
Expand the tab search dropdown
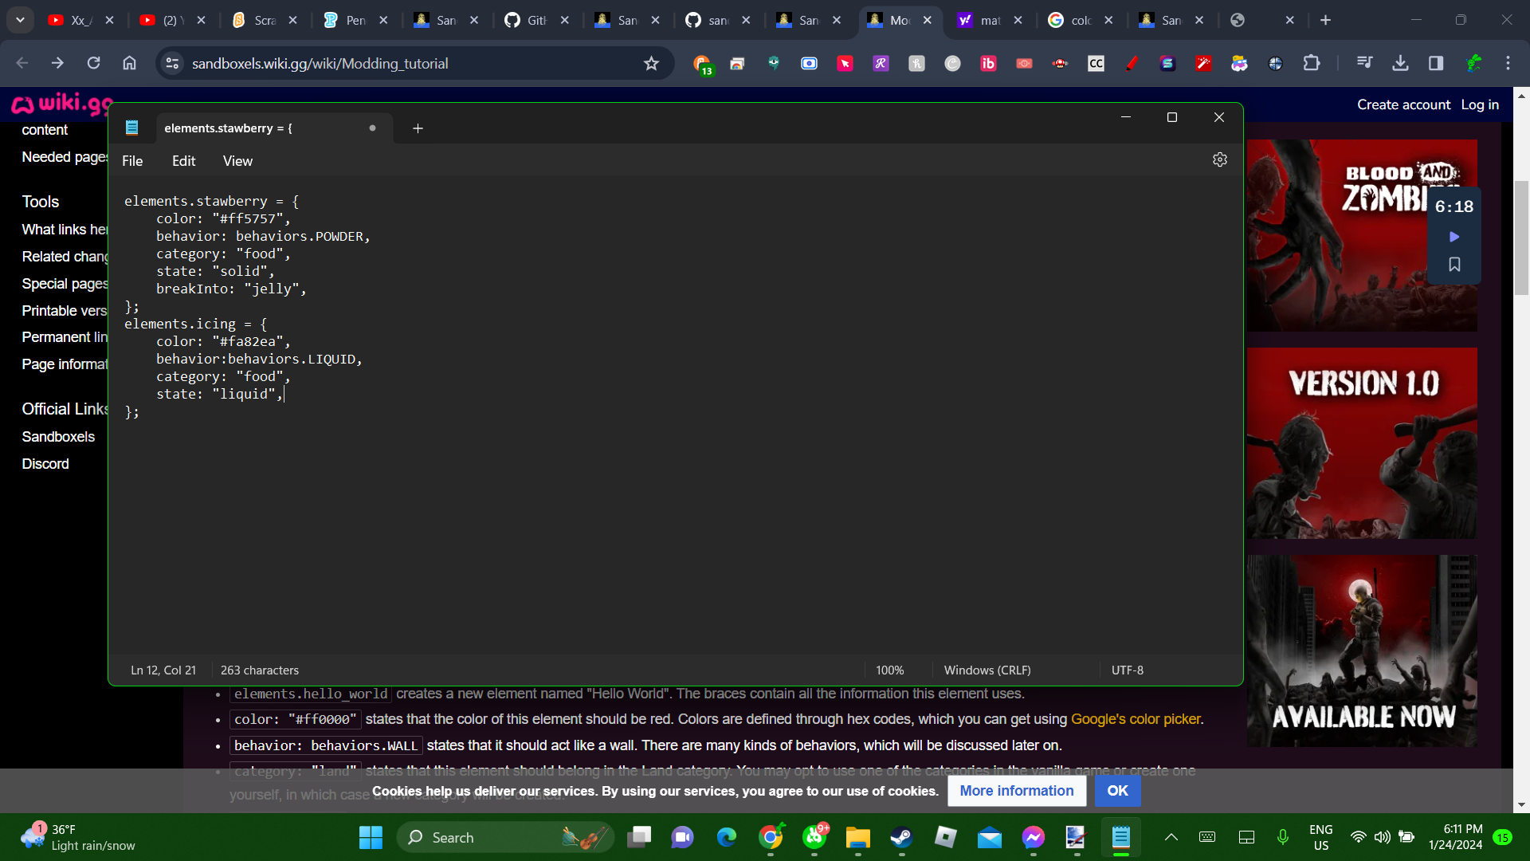point(20,20)
